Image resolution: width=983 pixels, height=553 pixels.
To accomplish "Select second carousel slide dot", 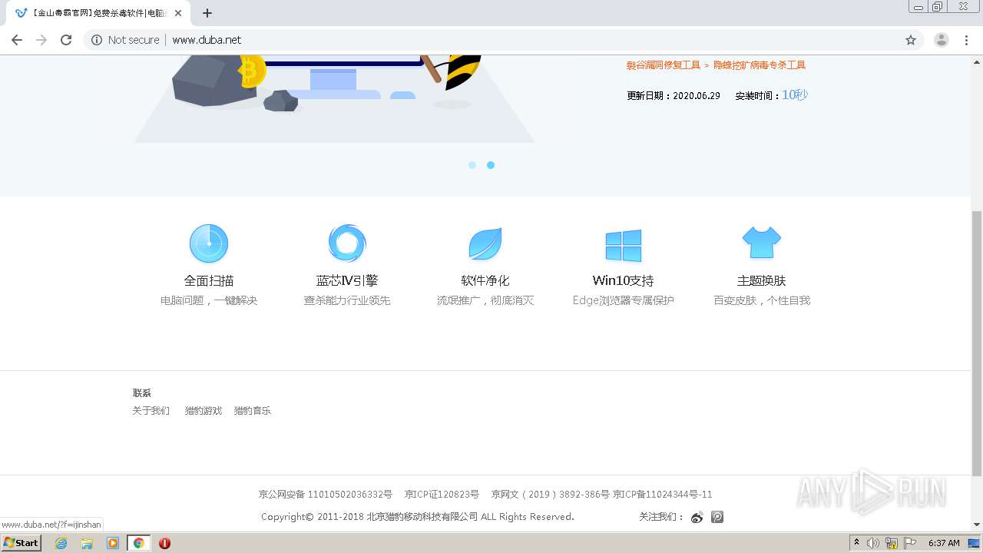I will tap(491, 165).
